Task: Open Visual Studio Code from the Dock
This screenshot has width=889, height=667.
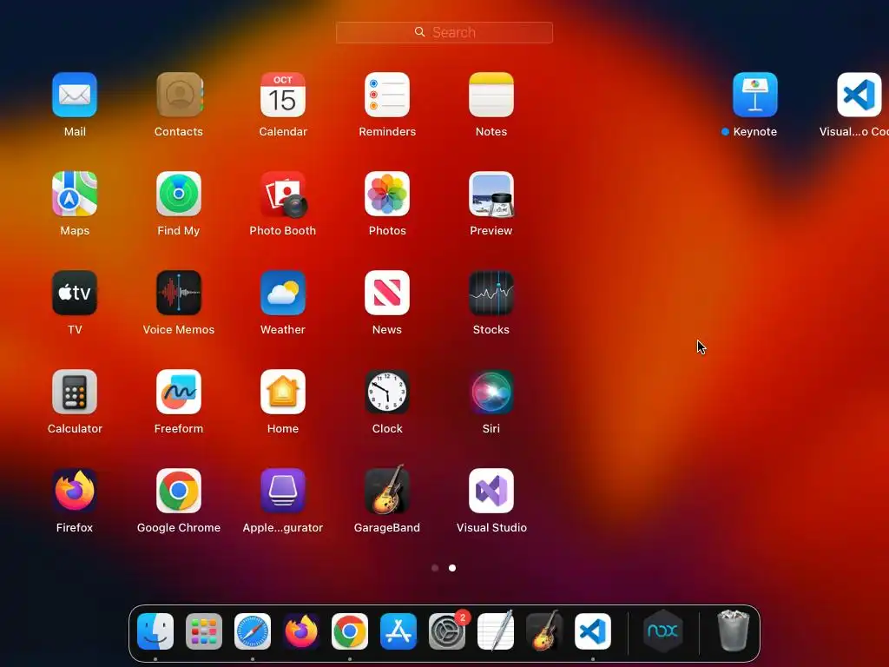Action: (593, 631)
